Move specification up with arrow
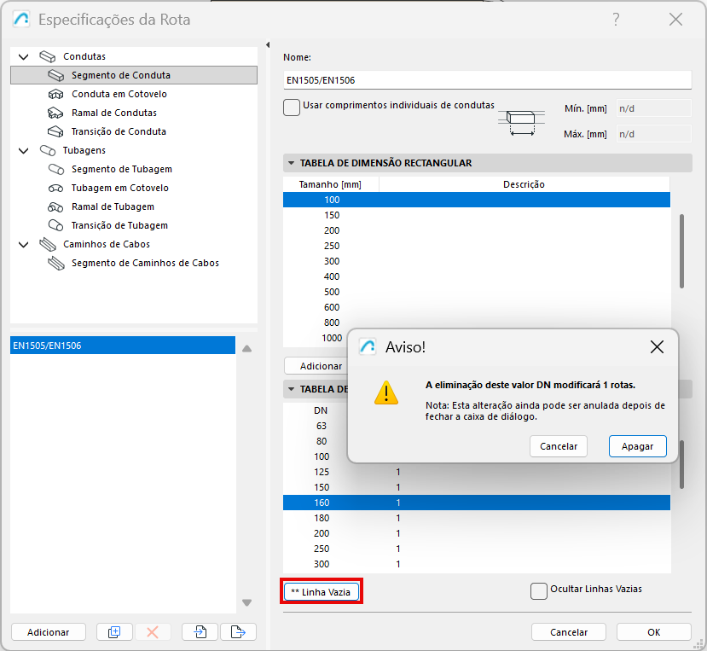707x651 pixels. tap(246, 349)
